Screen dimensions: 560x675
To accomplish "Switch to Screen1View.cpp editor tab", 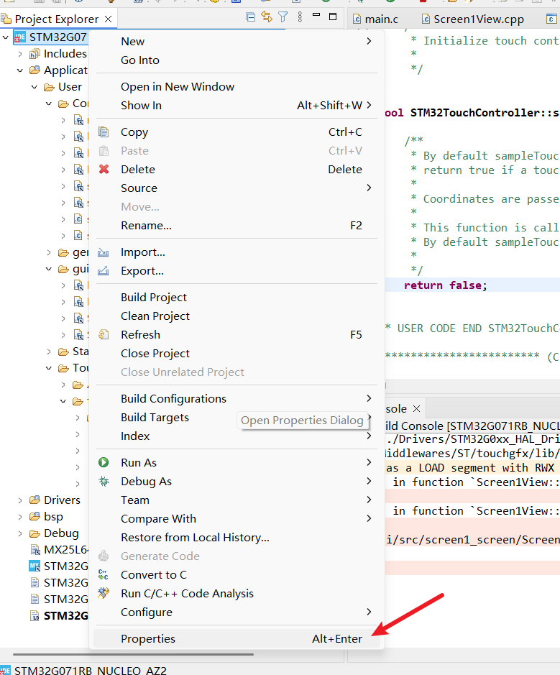I will coord(472,19).
